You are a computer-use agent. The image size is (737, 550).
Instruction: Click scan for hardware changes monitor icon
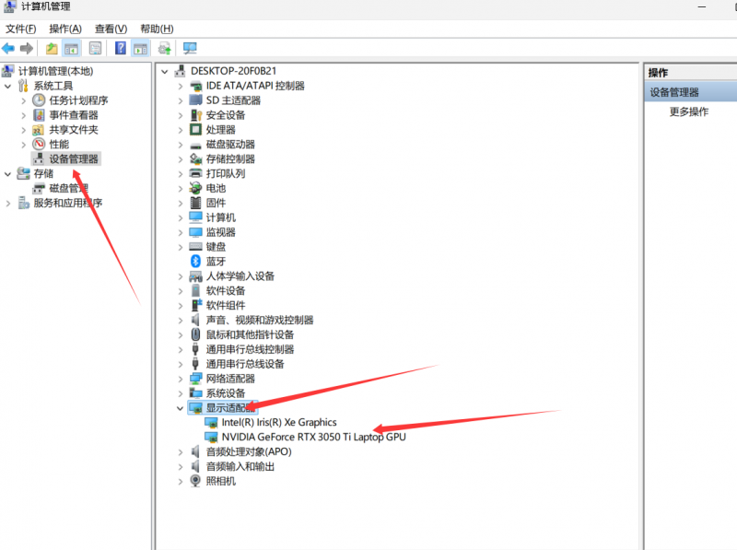coord(190,48)
